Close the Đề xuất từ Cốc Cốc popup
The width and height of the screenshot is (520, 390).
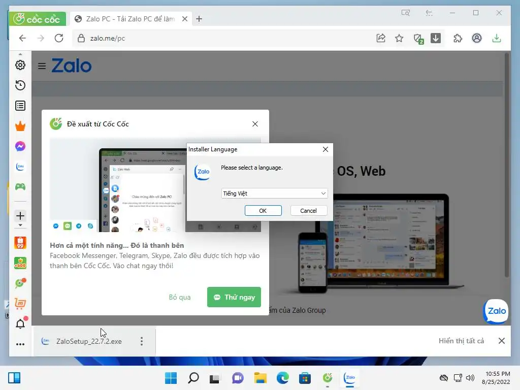coord(255,124)
